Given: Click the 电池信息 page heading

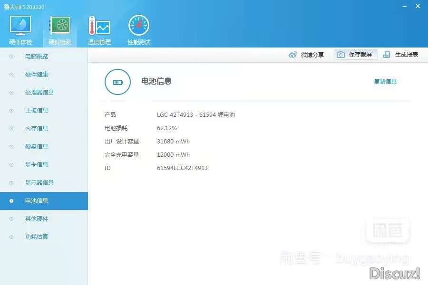Looking at the screenshot, I should point(156,81).
